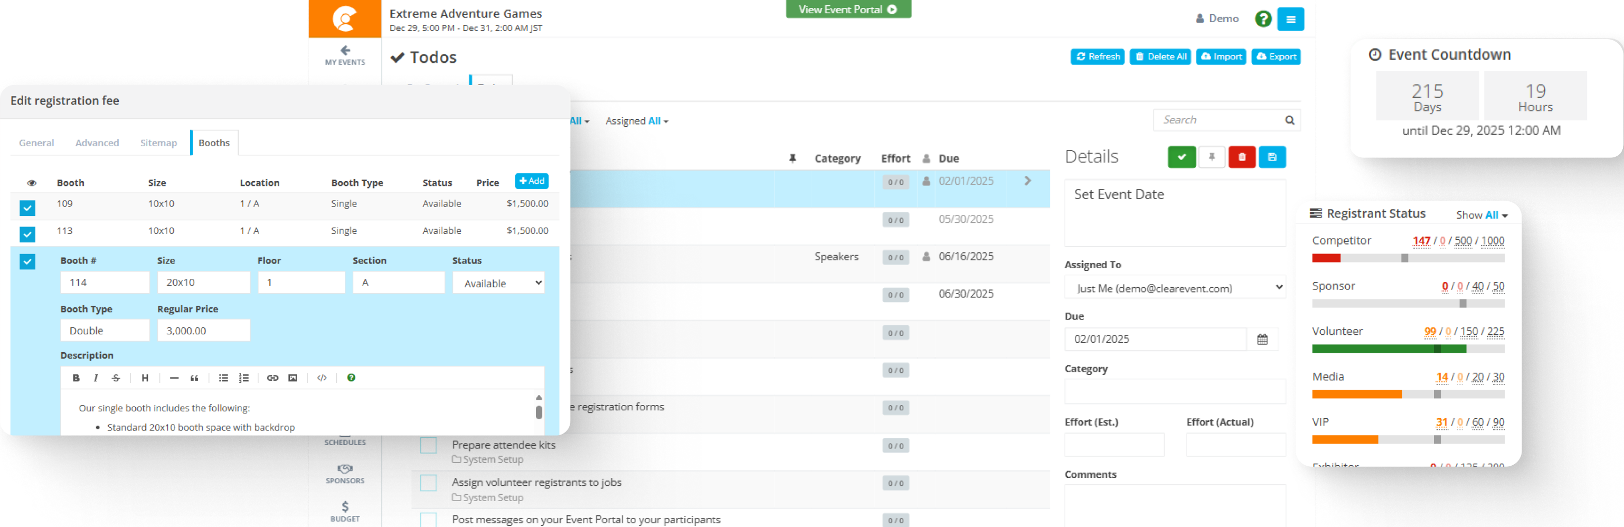
Task: Open the Sitemap tab
Action: tap(158, 143)
